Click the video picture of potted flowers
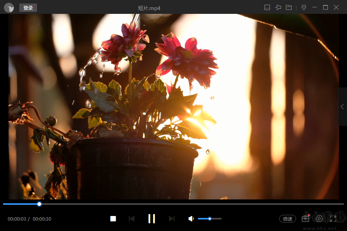347x231 pixels. click(173, 107)
